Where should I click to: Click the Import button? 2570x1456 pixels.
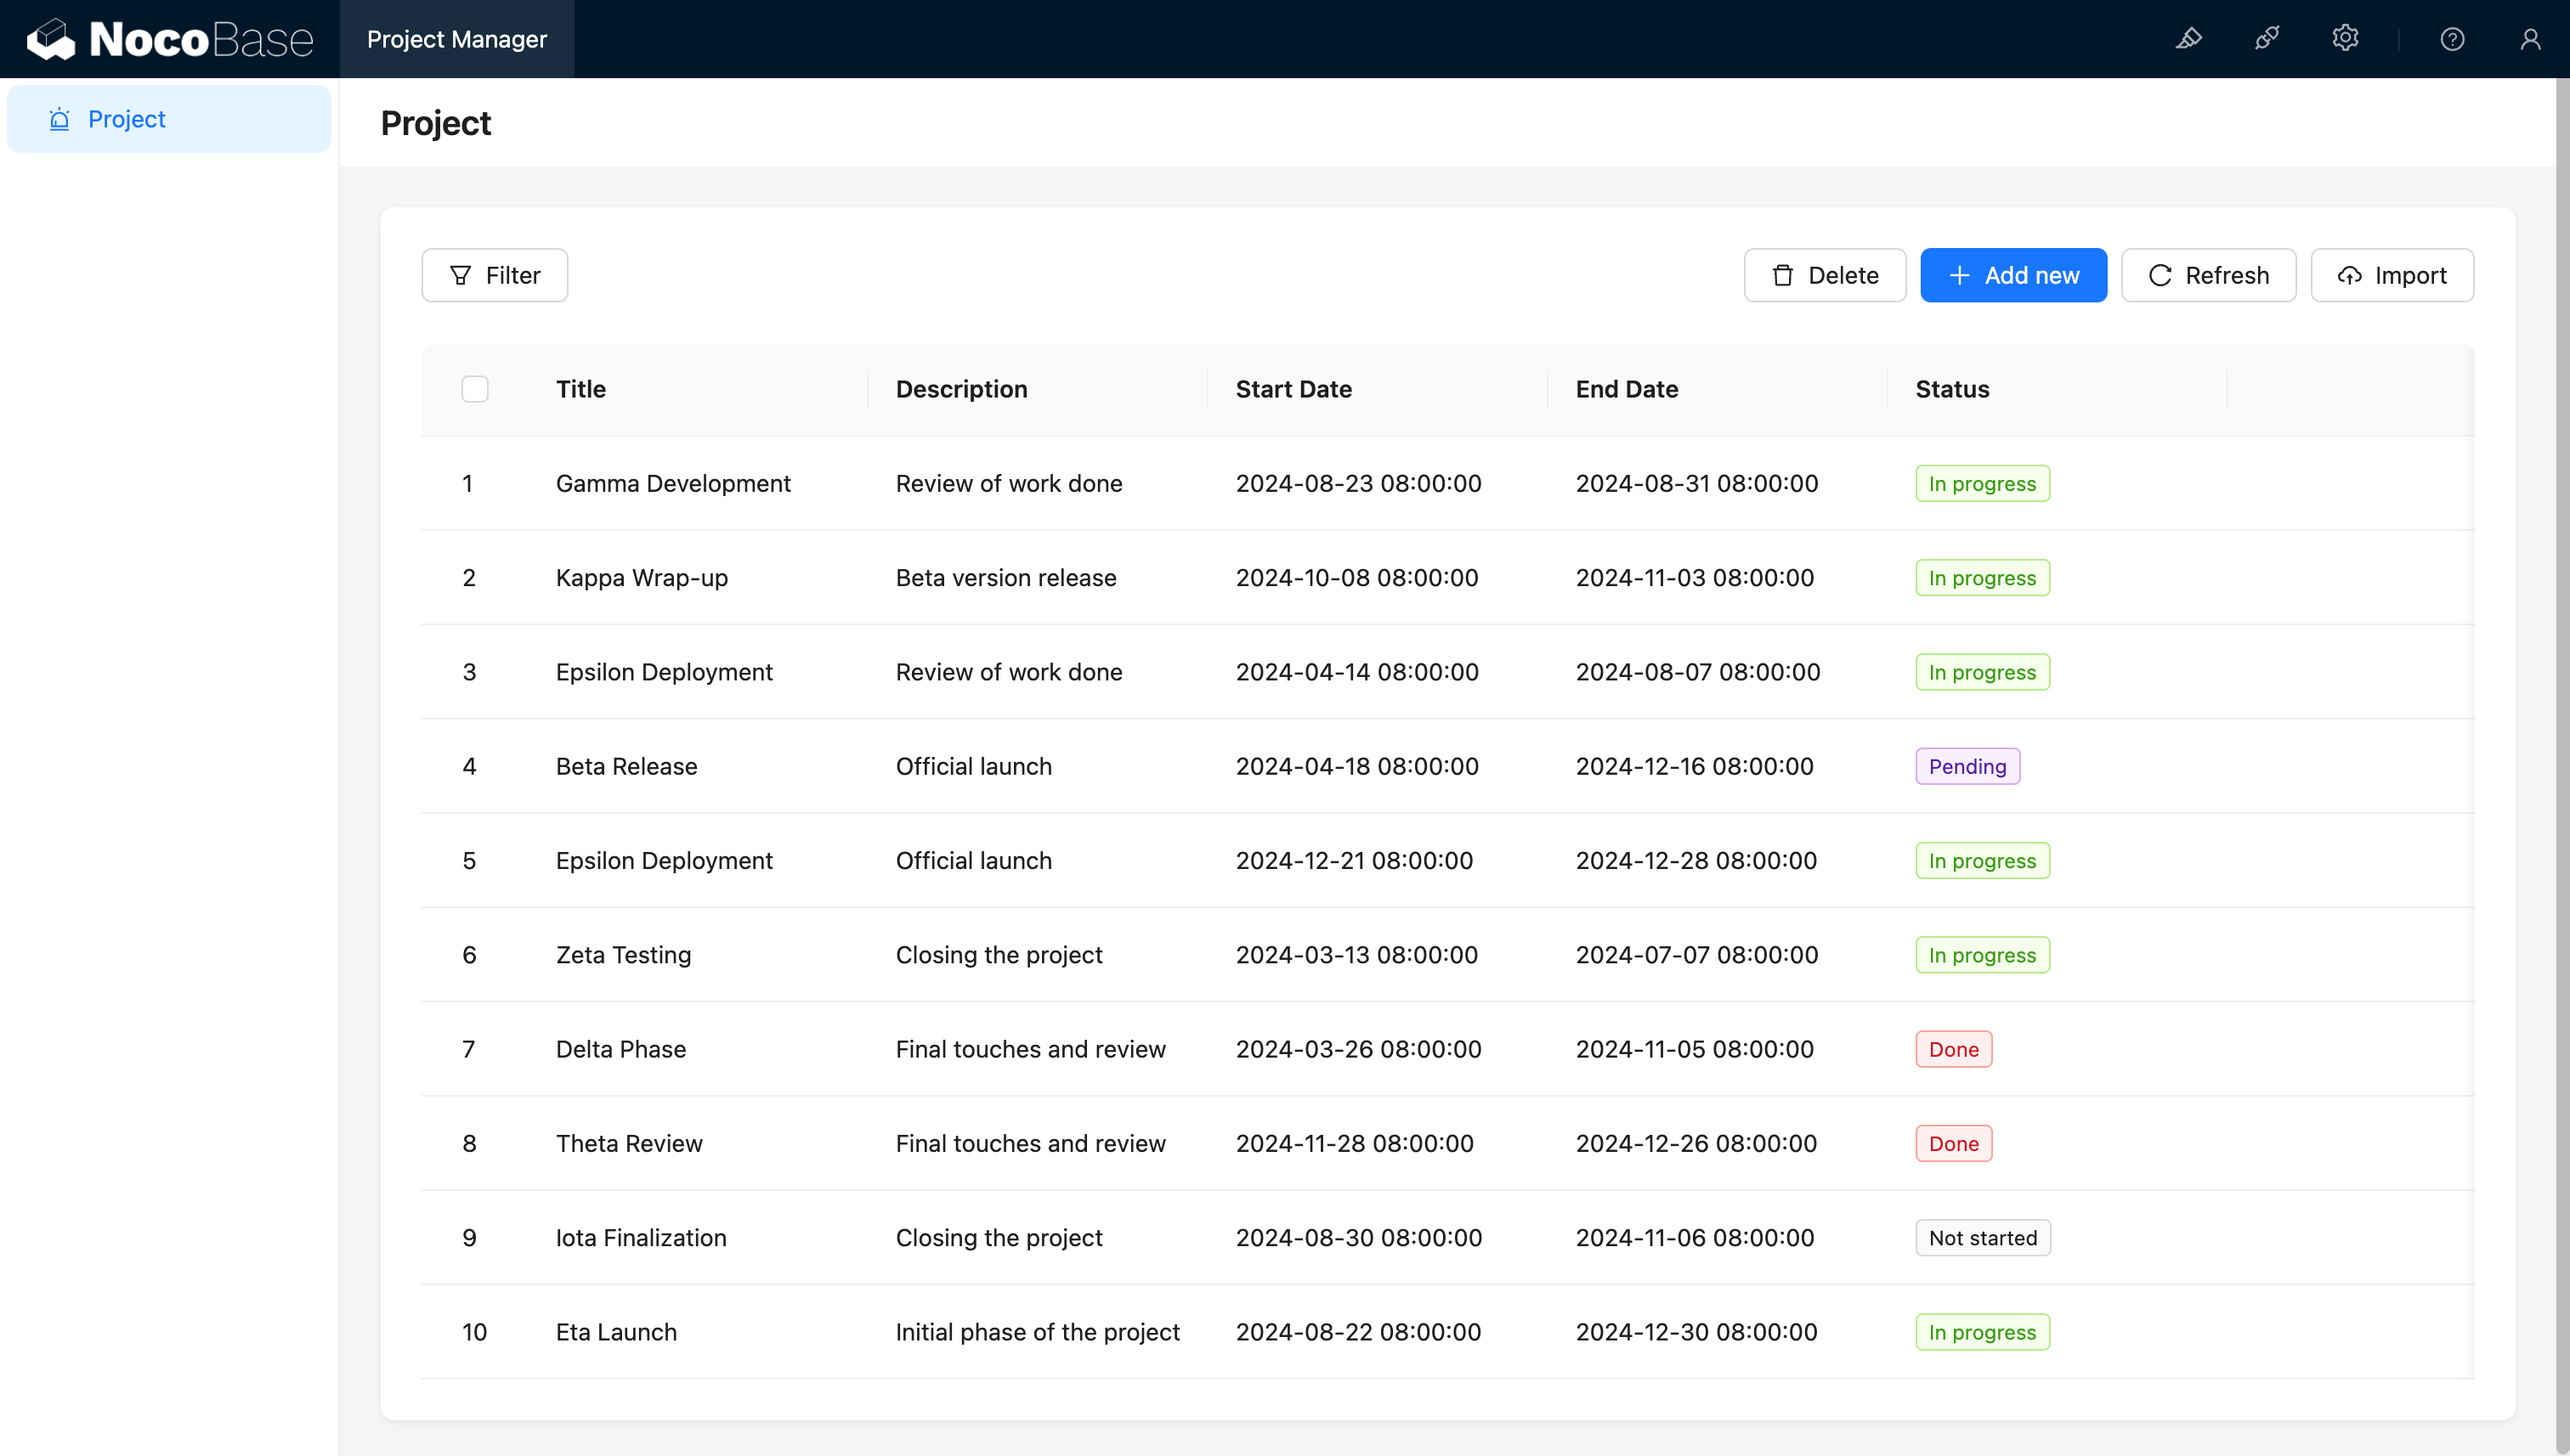2392,275
